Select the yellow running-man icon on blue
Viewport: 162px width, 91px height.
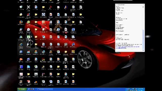coord(66,7)
